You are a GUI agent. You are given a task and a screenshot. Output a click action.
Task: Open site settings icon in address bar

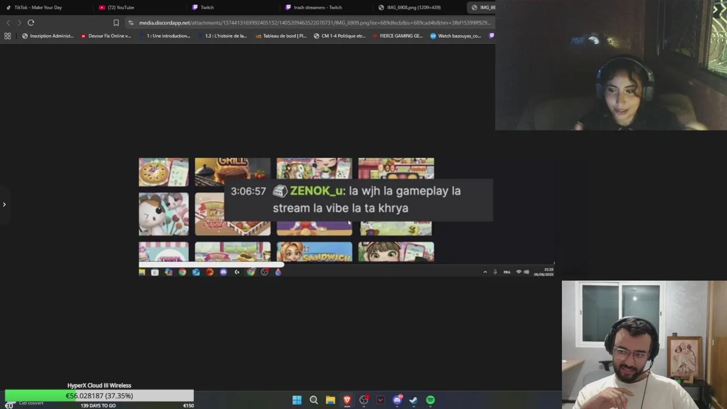tap(131, 23)
